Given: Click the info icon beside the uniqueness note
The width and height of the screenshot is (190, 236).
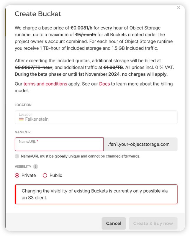Looking at the screenshot, I should click(17, 156).
